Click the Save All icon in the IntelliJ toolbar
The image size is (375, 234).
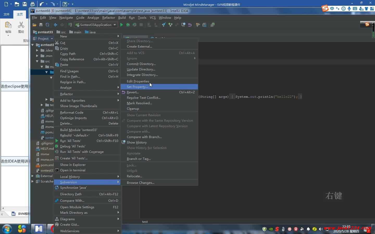(x=41, y=25)
